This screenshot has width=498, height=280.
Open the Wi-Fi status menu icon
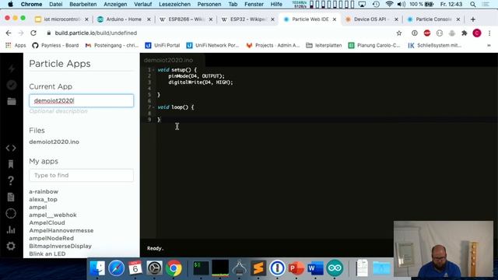click(x=389, y=4)
